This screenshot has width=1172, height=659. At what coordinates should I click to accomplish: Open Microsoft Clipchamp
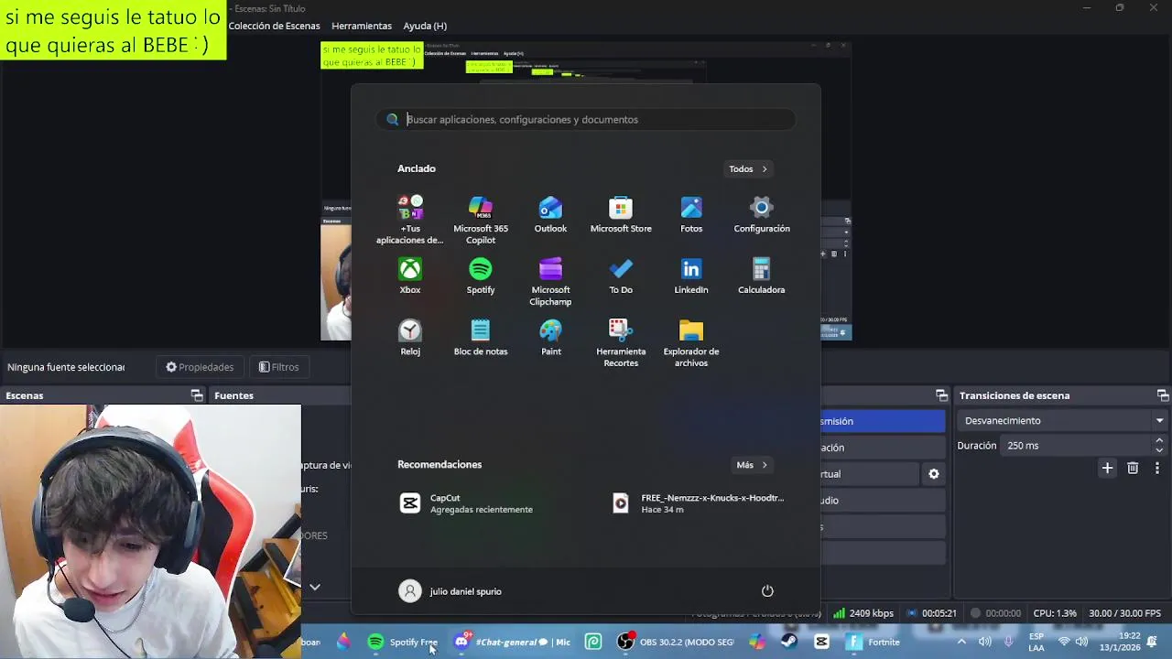550,282
